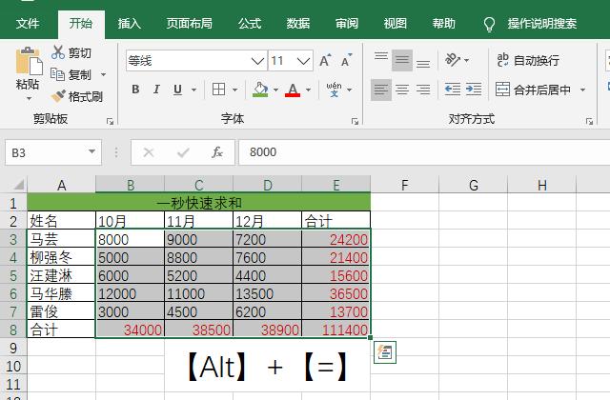The height and width of the screenshot is (400, 610).
Task: Open fill color dropdown arrow
Action: click(275, 90)
